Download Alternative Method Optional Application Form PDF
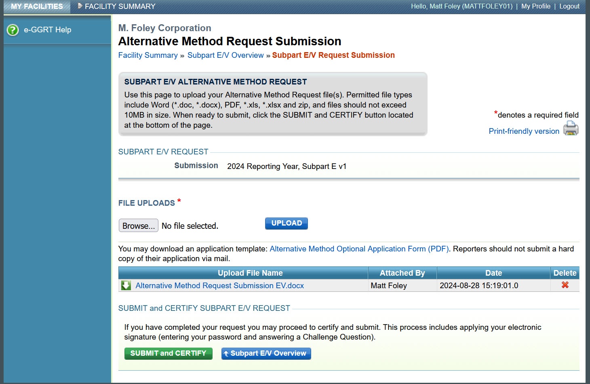 [359, 249]
